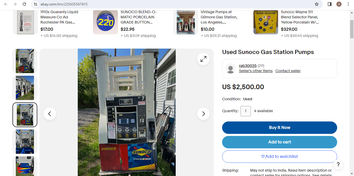Click the Quantity input field
This screenshot has width=354, height=176.
[x=246, y=111]
